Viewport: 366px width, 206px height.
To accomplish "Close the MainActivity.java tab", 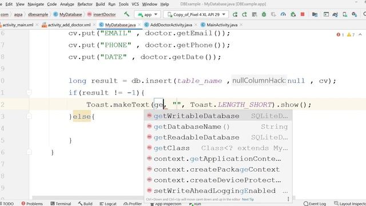I will click(241, 25).
